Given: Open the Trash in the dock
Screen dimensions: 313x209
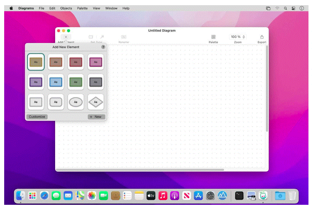Looking at the screenshot, I should pyautogui.click(x=292, y=196).
